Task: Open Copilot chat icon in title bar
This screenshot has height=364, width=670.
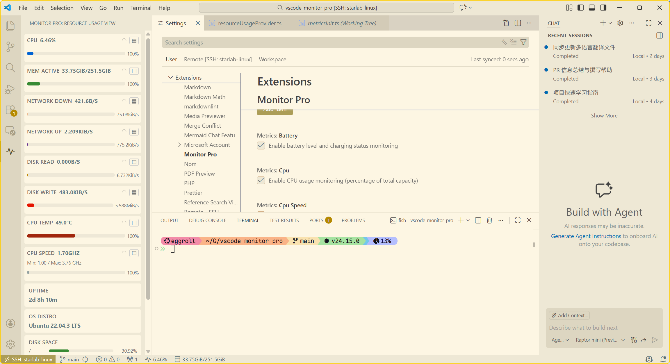Action: (463, 8)
